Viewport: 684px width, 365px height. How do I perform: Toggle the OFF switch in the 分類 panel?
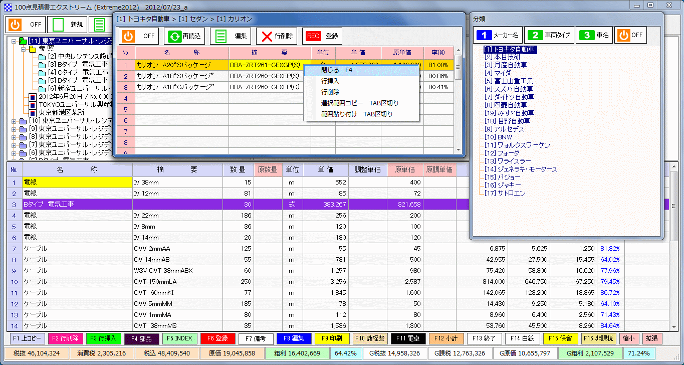630,35
